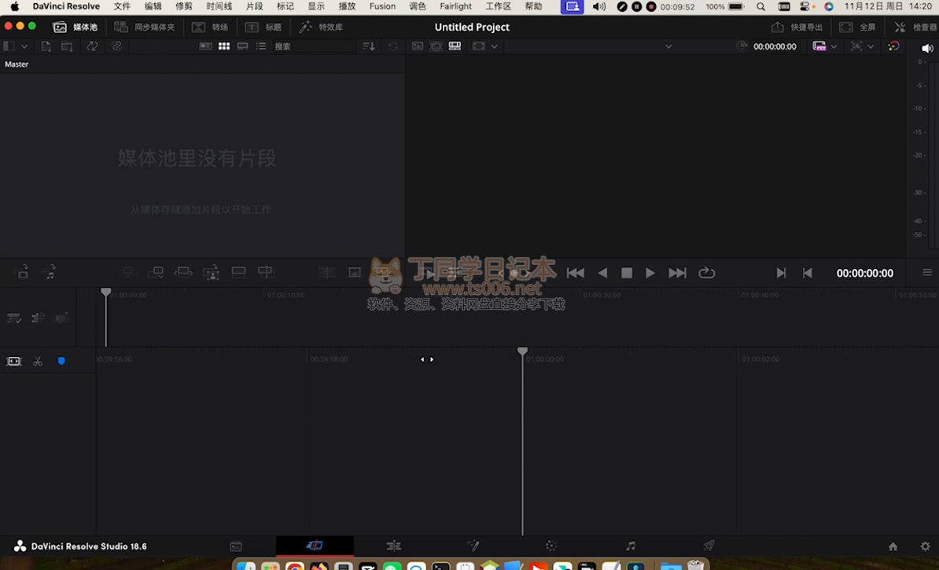Open the media pool sort order menu
The width and height of the screenshot is (939, 570).
click(x=369, y=46)
